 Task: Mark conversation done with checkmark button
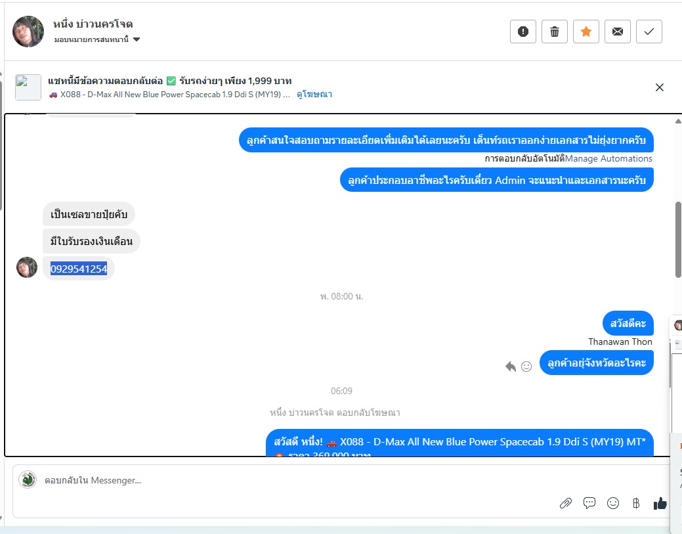[x=649, y=32]
